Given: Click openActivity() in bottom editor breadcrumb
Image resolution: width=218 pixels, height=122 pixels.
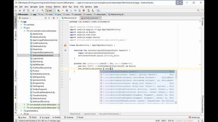Looking at the screenshot, I should (x=90, y=114).
